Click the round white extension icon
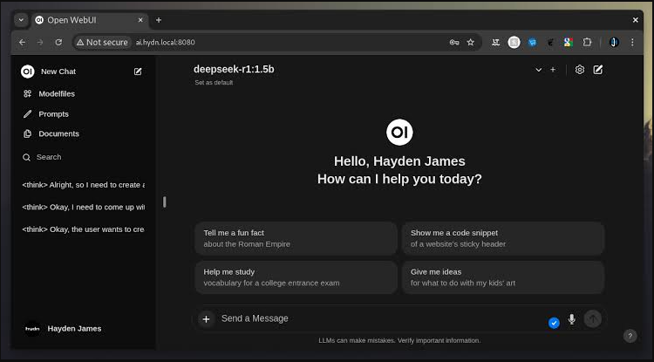The height and width of the screenshot is (362, 654). (514, 42)
